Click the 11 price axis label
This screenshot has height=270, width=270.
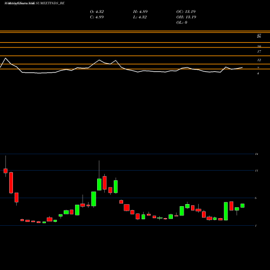[256, 171]
